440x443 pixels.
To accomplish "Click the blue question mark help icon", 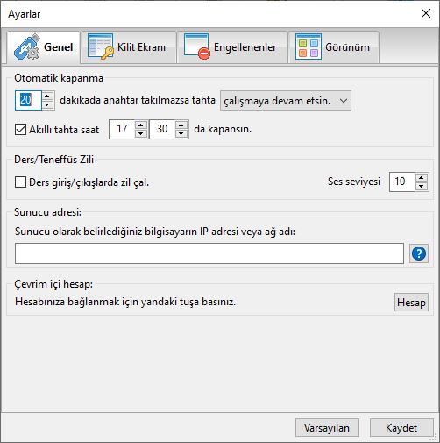I will click(x=419, y=254).
